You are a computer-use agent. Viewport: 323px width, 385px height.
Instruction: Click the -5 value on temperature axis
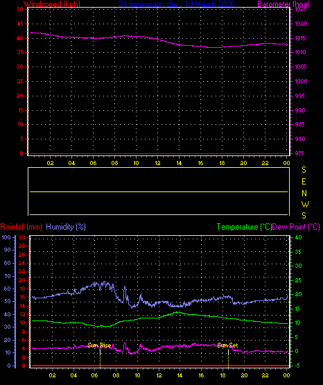tap(297, 366)
